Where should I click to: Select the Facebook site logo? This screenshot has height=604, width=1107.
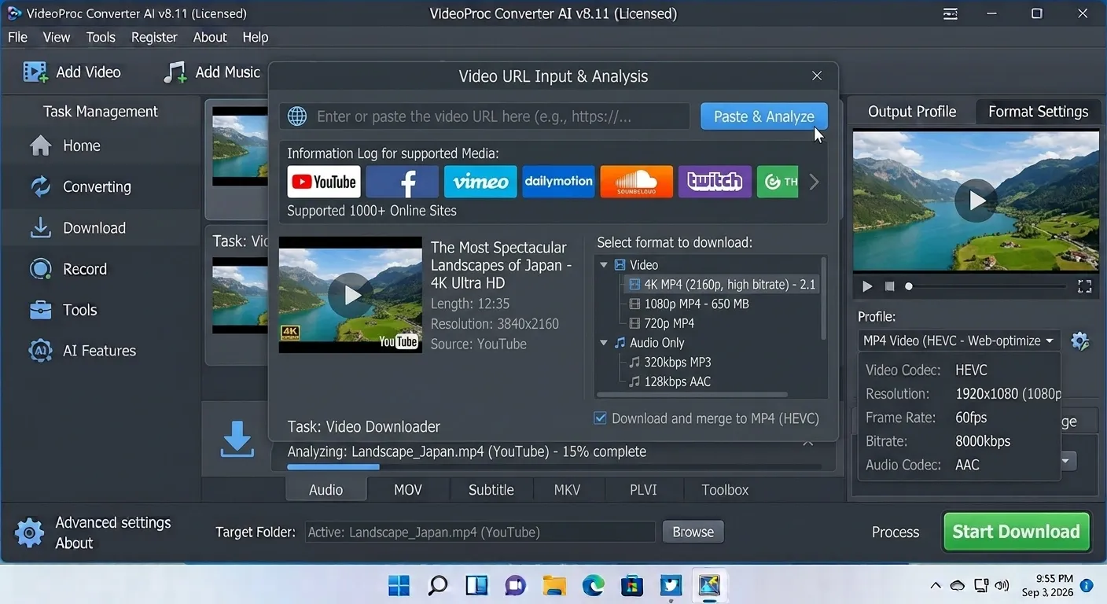point(402,182)
